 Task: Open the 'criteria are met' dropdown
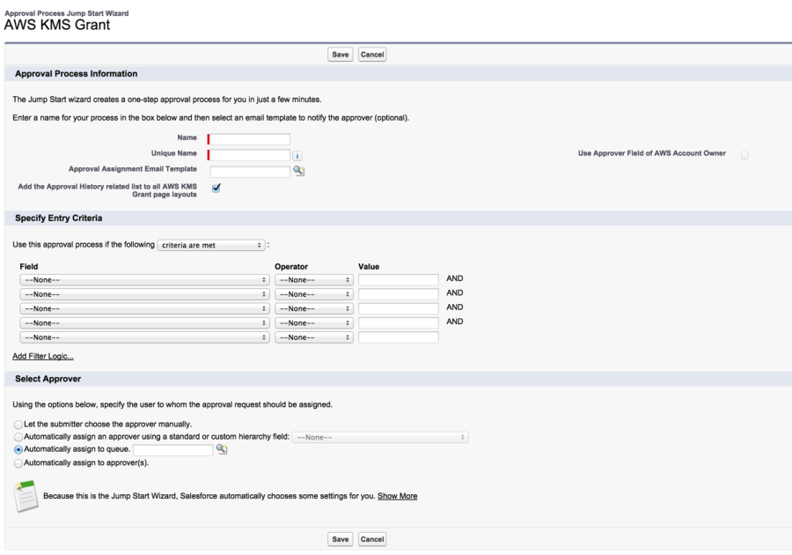point(211,245)
